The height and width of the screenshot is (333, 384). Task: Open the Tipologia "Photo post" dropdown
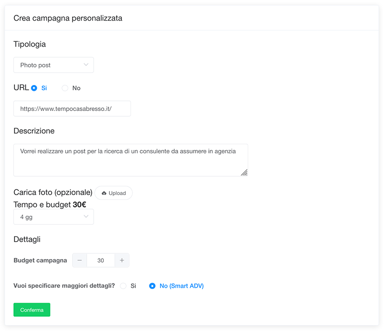tap(53, 65)
